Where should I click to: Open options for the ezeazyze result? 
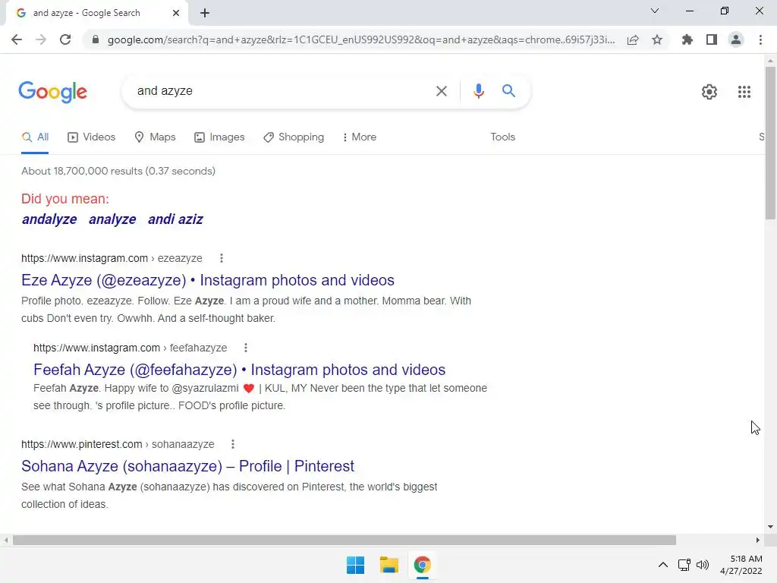point(222,258)
